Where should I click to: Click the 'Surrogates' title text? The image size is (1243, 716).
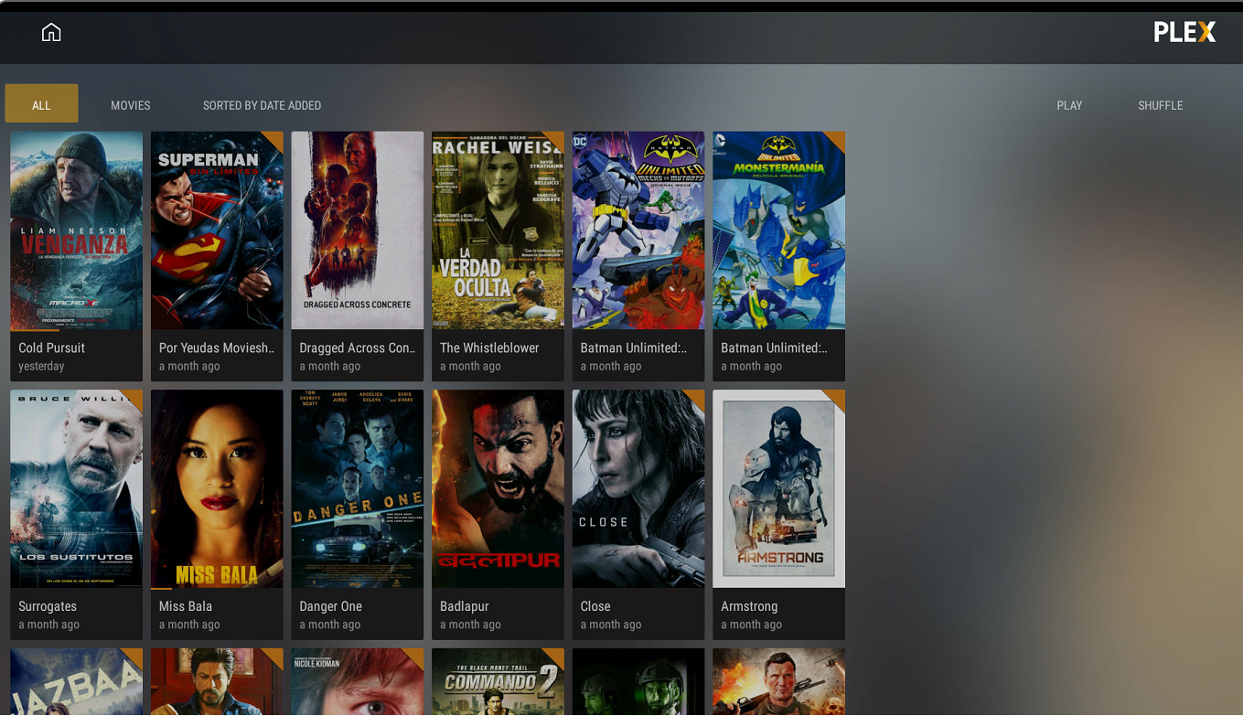click(x=48, y=607)
